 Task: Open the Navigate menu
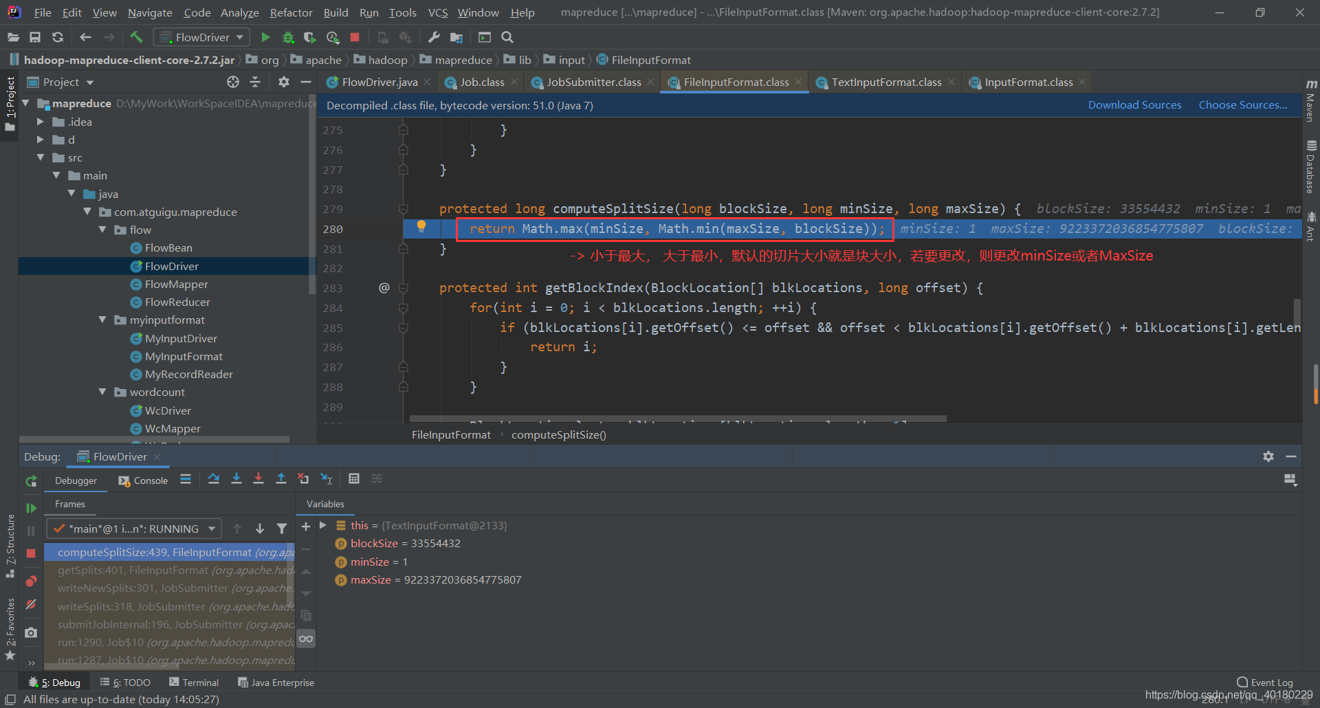(150, 12)
